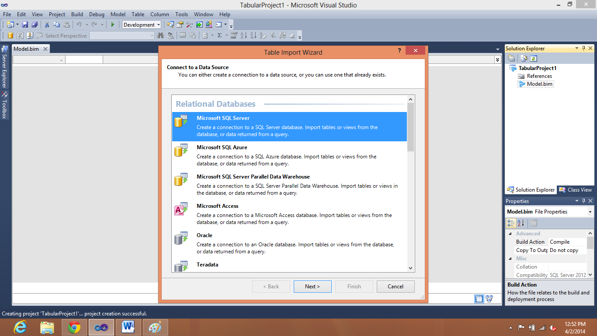Open Microsoft Word from the taskbar
Image resolution: width=597 pixels, height=336 pixels.
[x=128, y=327]
